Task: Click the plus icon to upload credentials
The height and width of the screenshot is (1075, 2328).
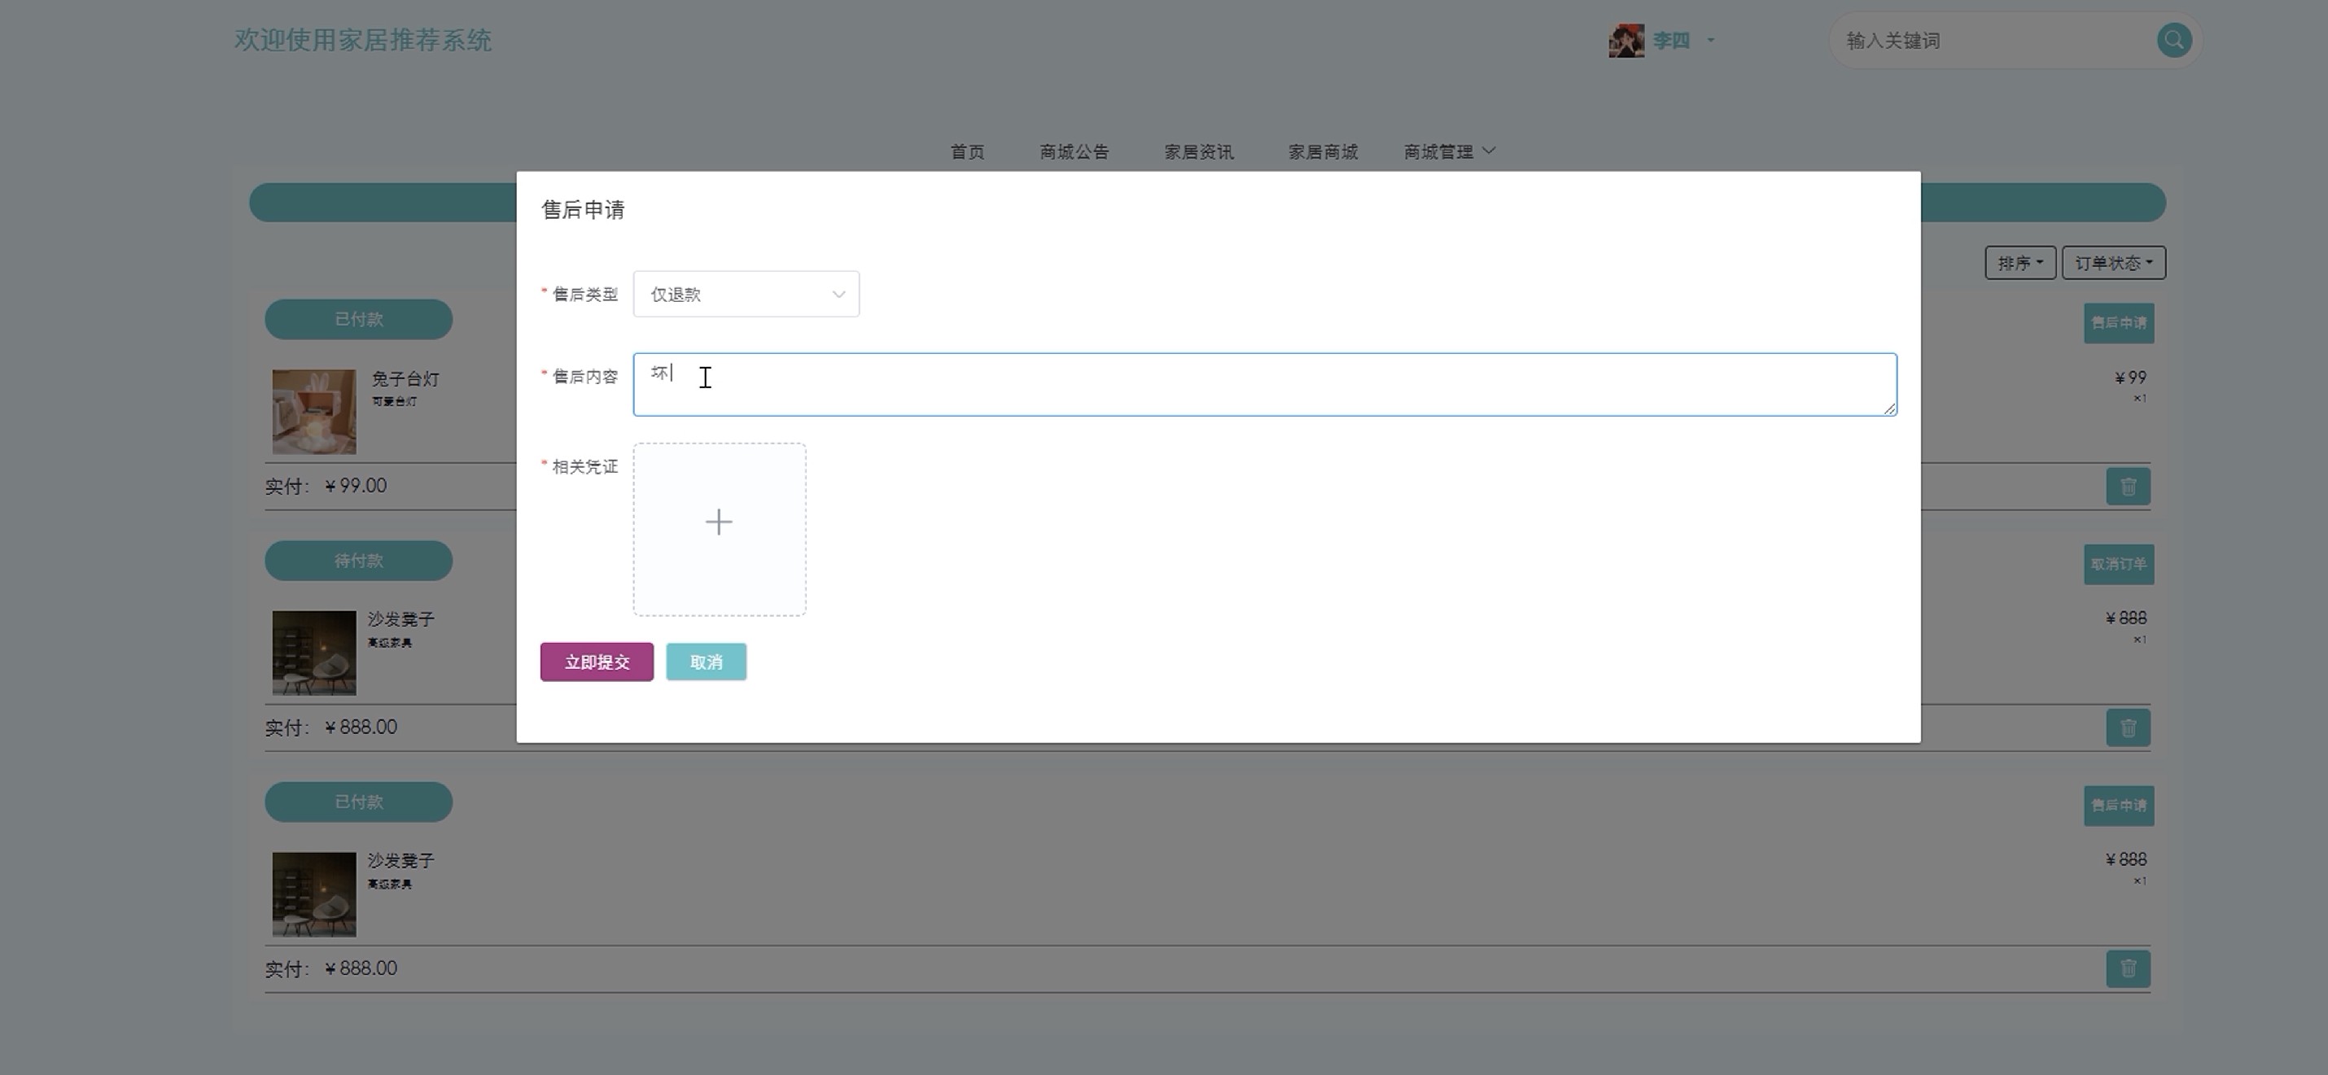Action: coord(719,523)
